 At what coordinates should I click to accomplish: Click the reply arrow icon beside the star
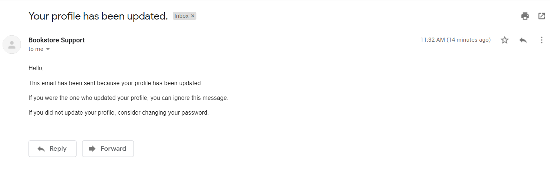tap(523, 40)
